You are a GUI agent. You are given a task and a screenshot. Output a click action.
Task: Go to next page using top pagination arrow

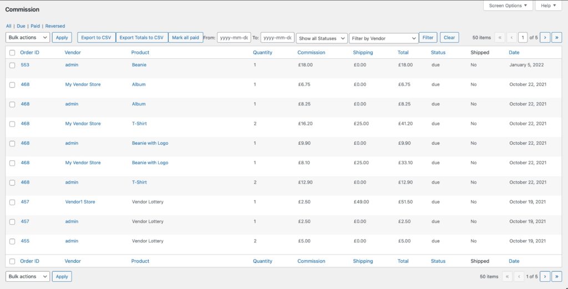coord(545,38)
